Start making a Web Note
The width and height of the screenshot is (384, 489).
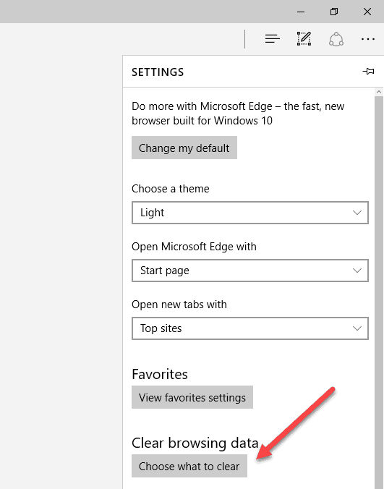coord(304,39)
